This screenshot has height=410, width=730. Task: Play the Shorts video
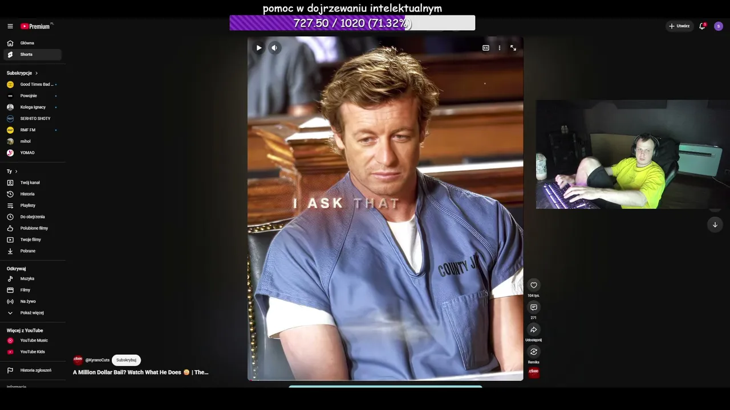[x=259, y=48]
